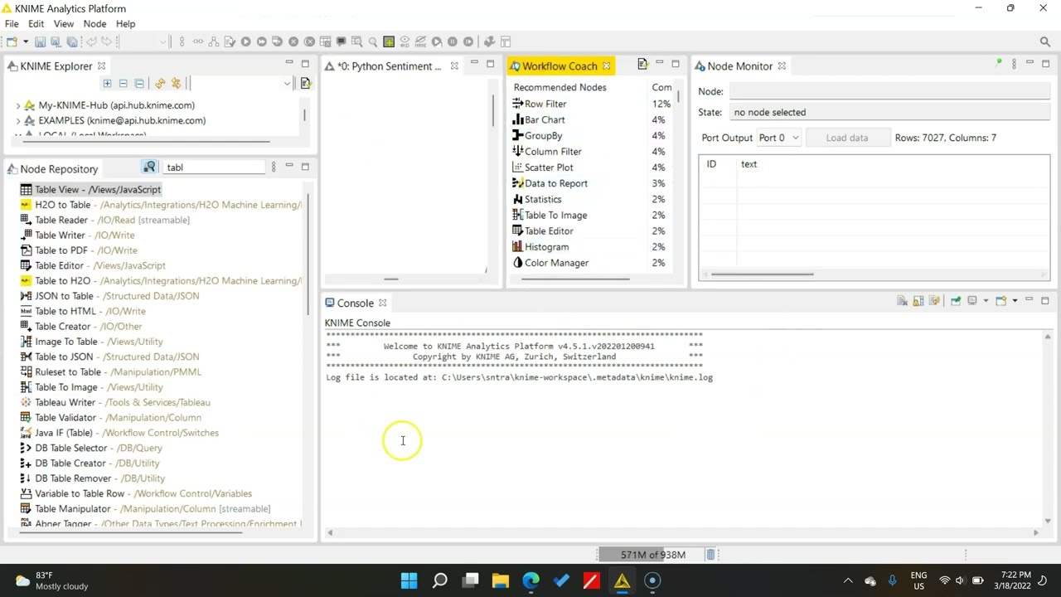Click the Cancel all running nodes icon
Viewport: 1061px width, 597px height.
pyautogui.click(x=309, y=41)
